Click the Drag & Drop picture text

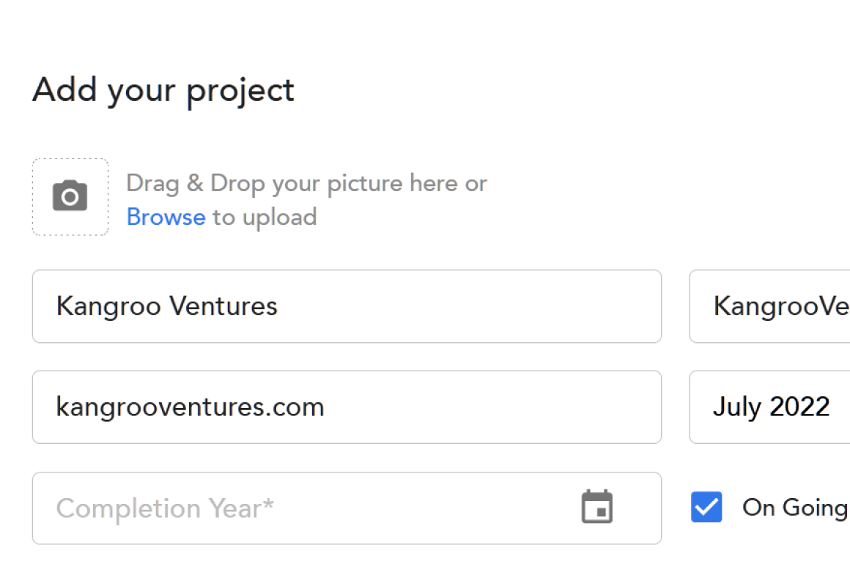pos(306,183)
